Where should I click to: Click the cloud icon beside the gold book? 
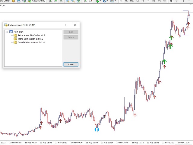[19, 1]
